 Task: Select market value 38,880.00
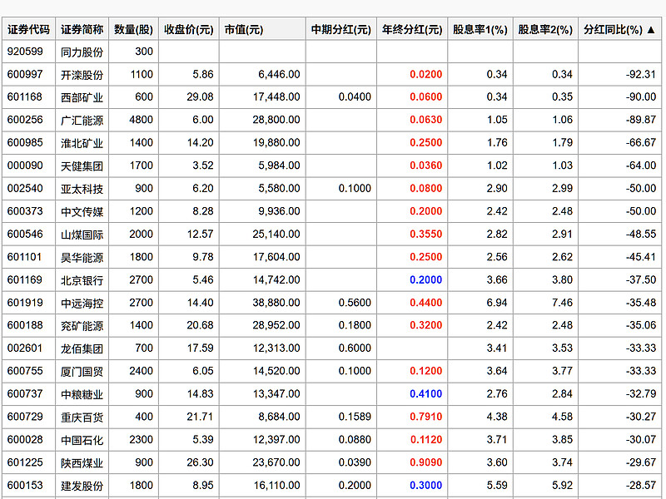click(276, 303)
